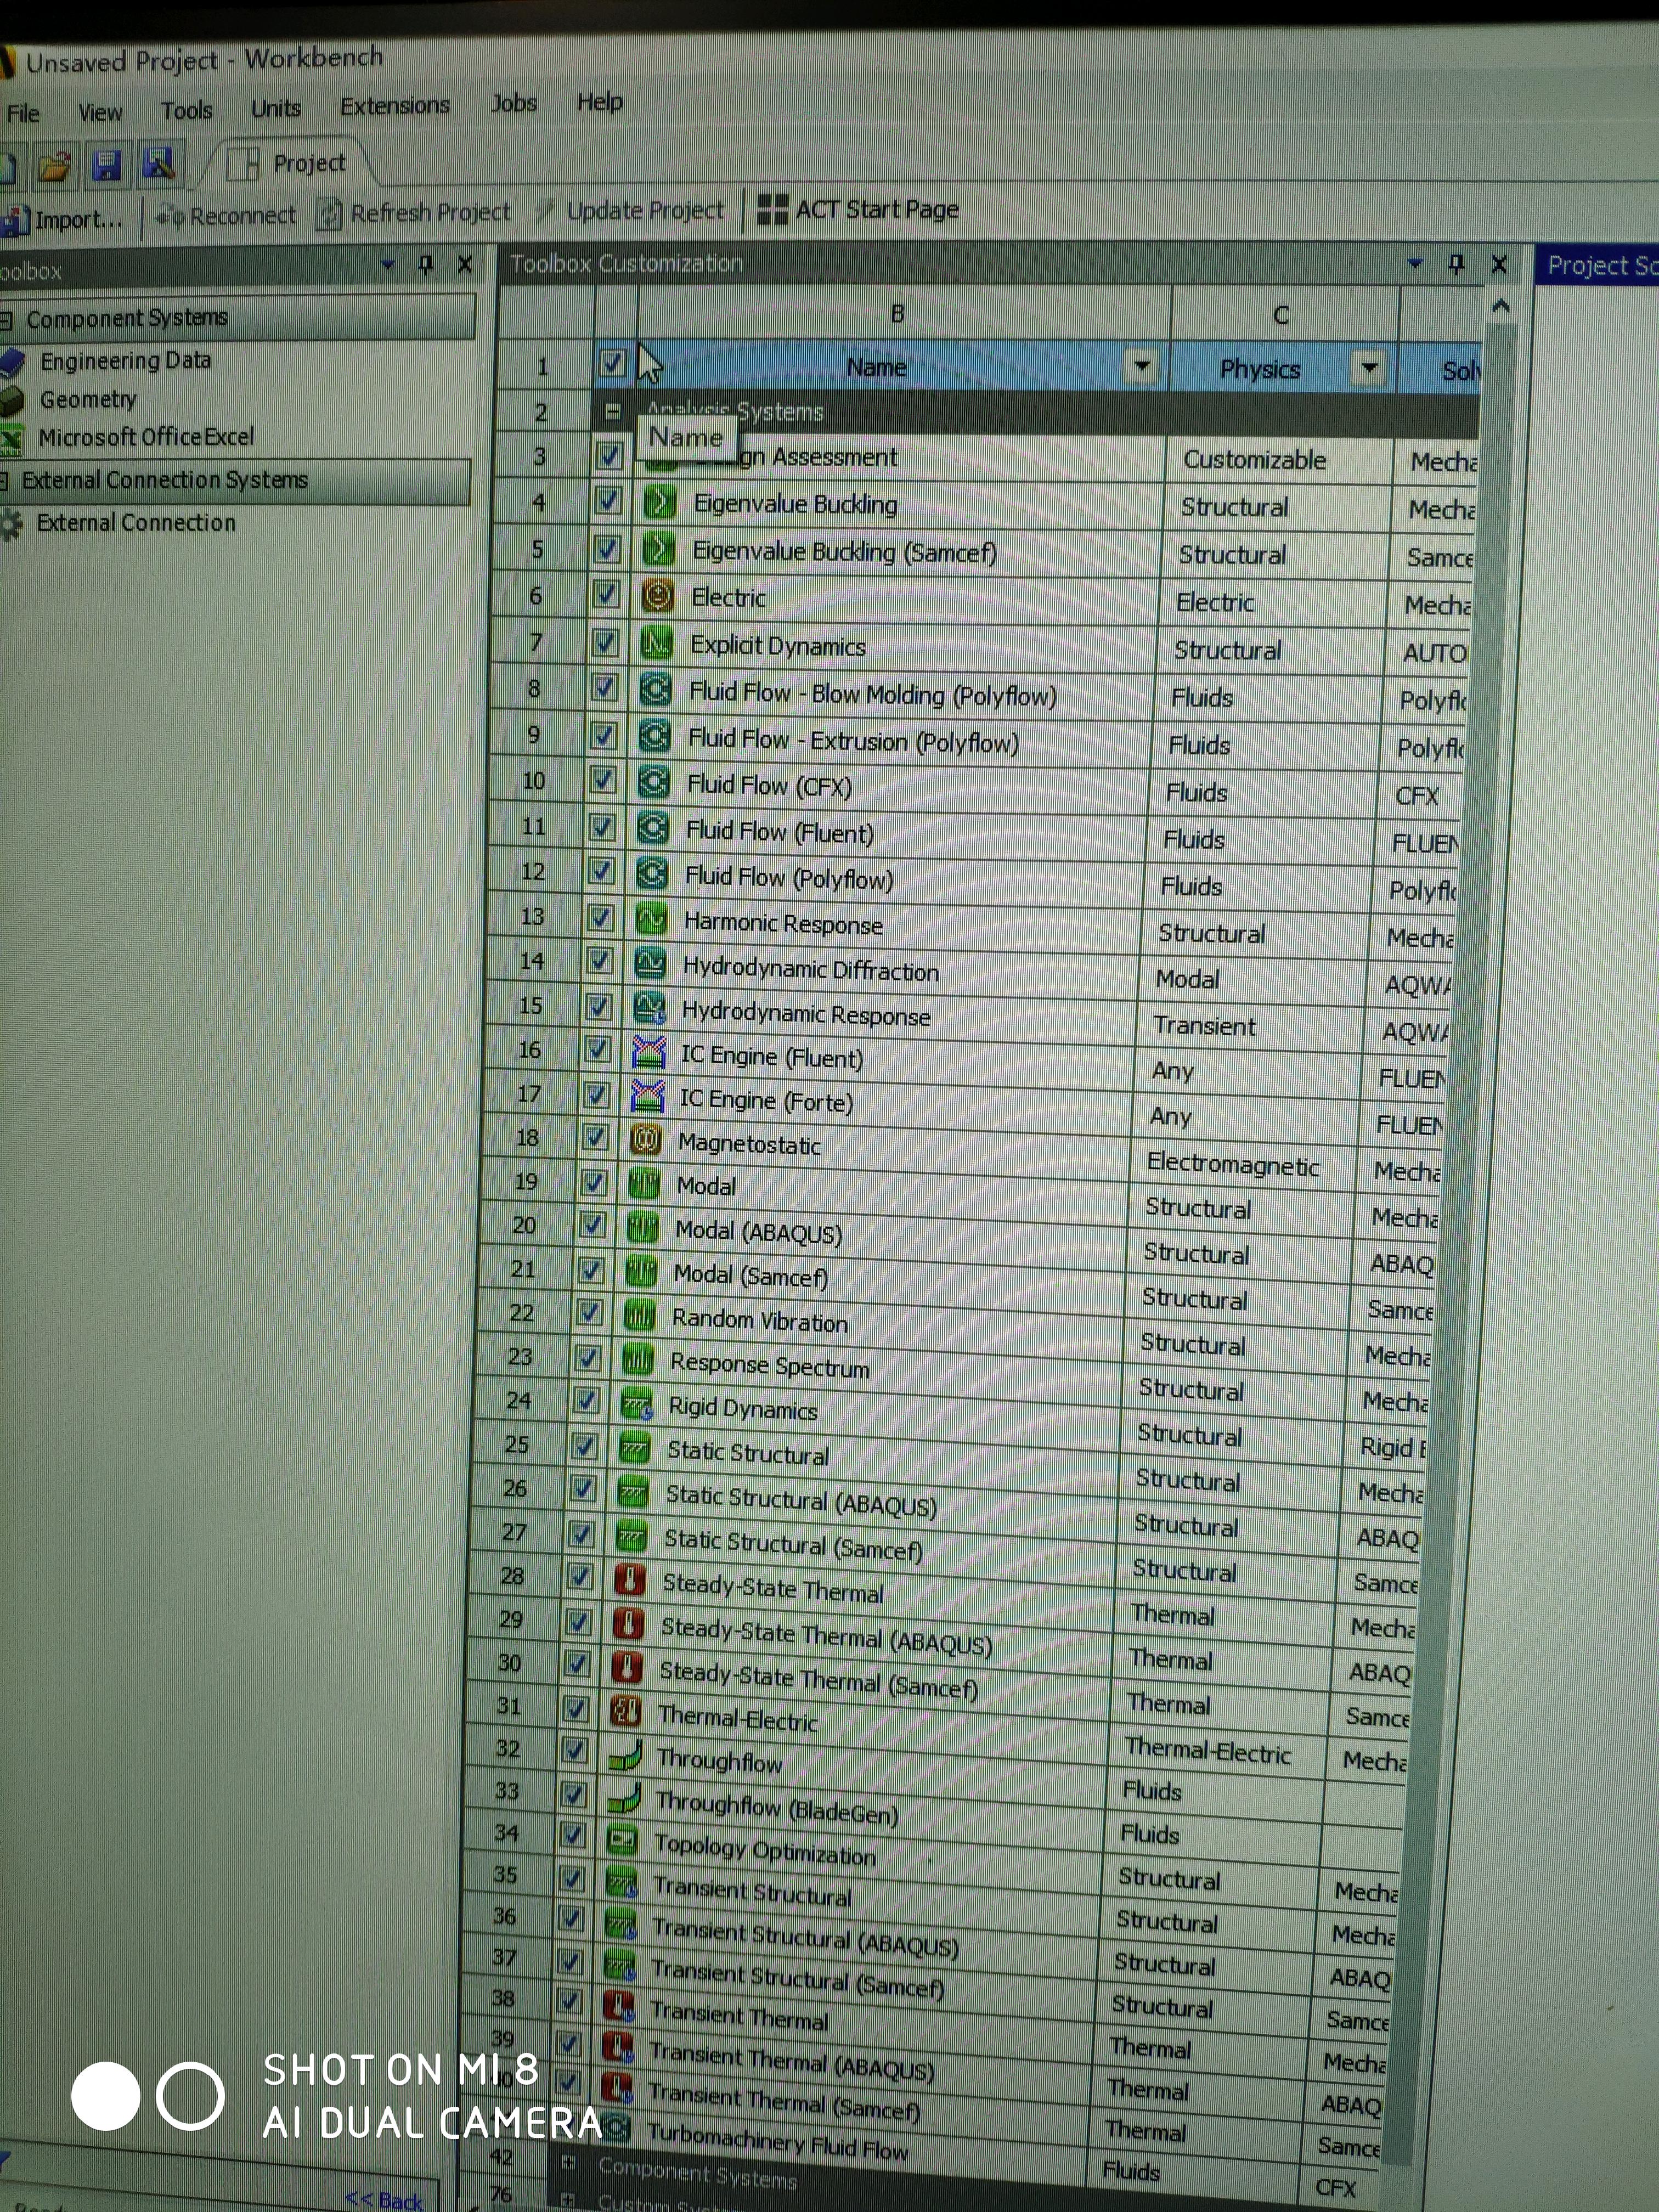Click the ACT Start Page button

[x=858, y=210]
